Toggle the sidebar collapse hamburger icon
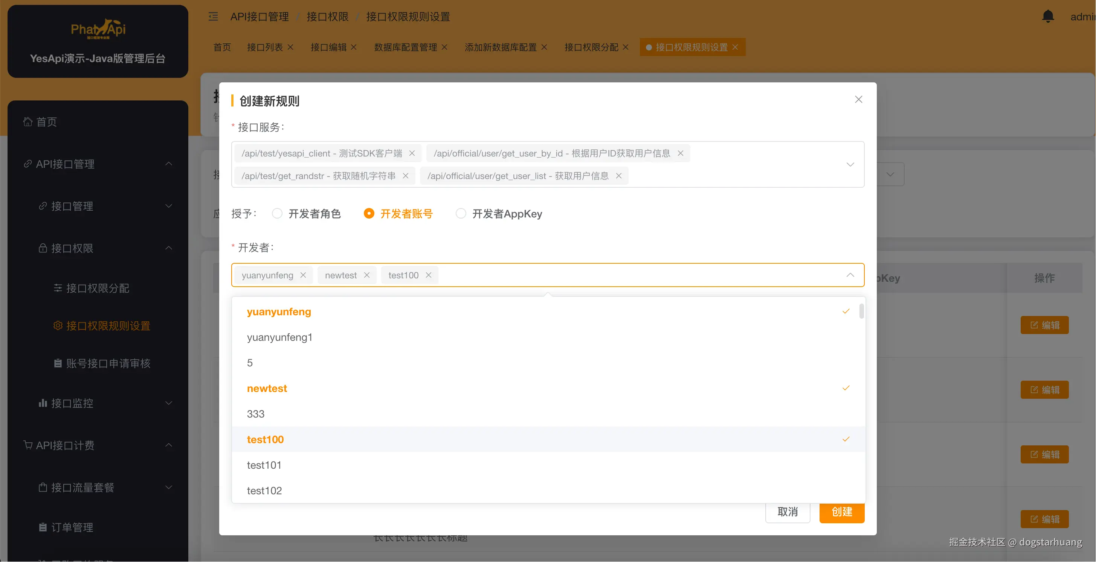Screen dimensions: 1096x562 (213, 17)
